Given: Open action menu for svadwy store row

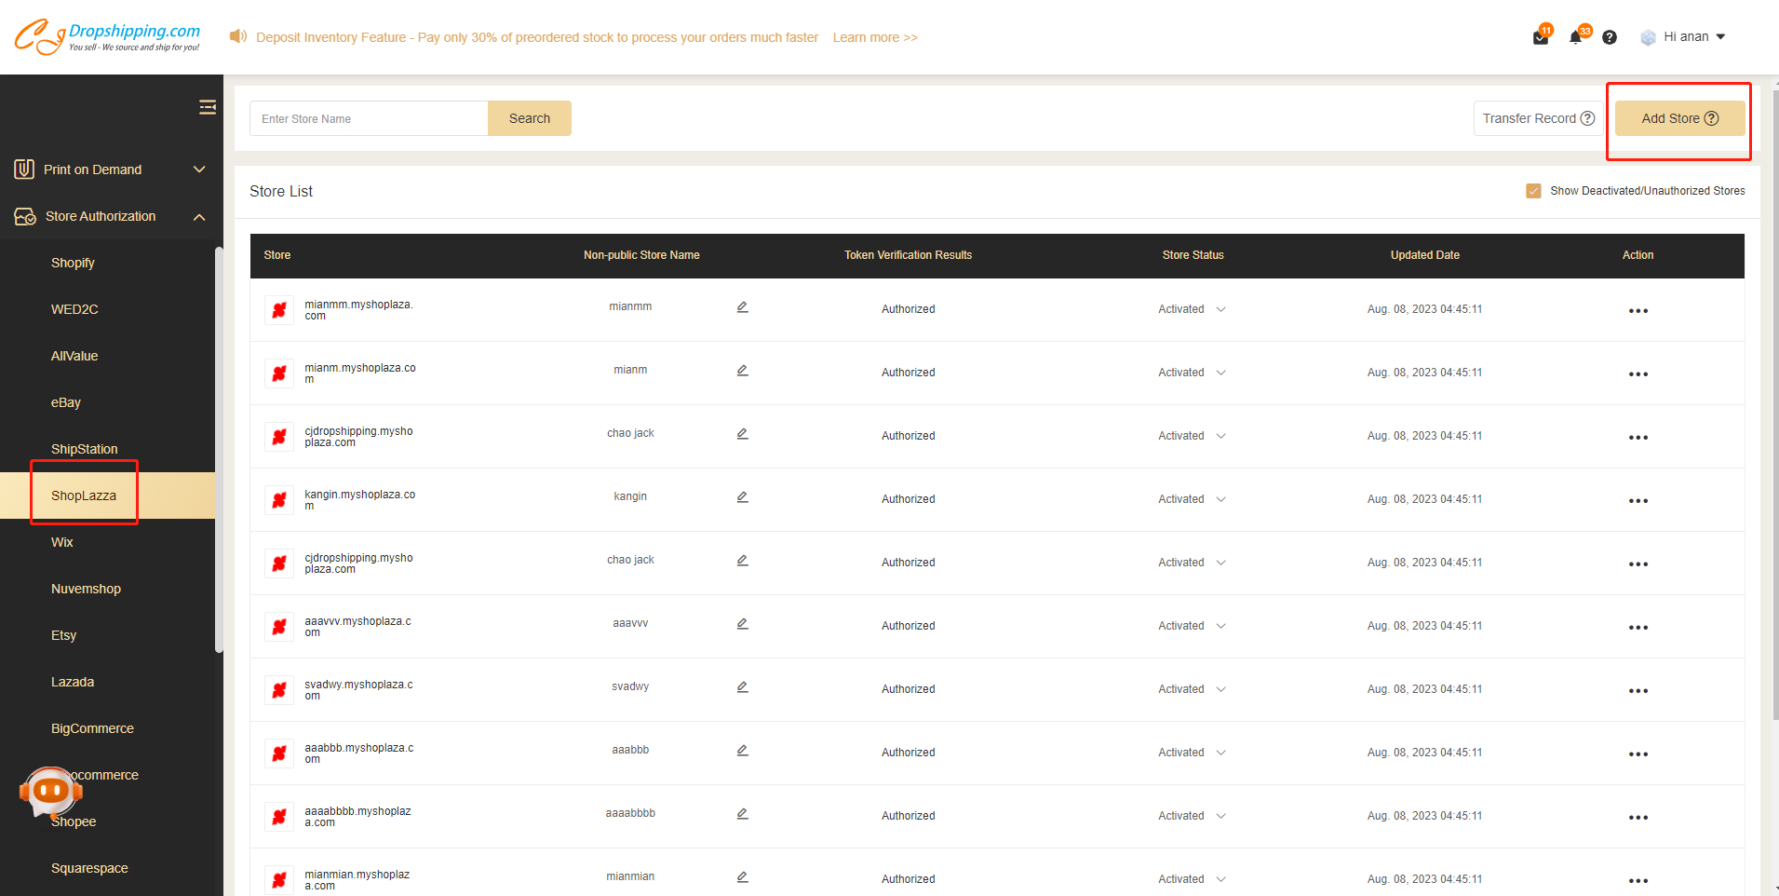Looking at the screenshot, I should coord(1637,691).
